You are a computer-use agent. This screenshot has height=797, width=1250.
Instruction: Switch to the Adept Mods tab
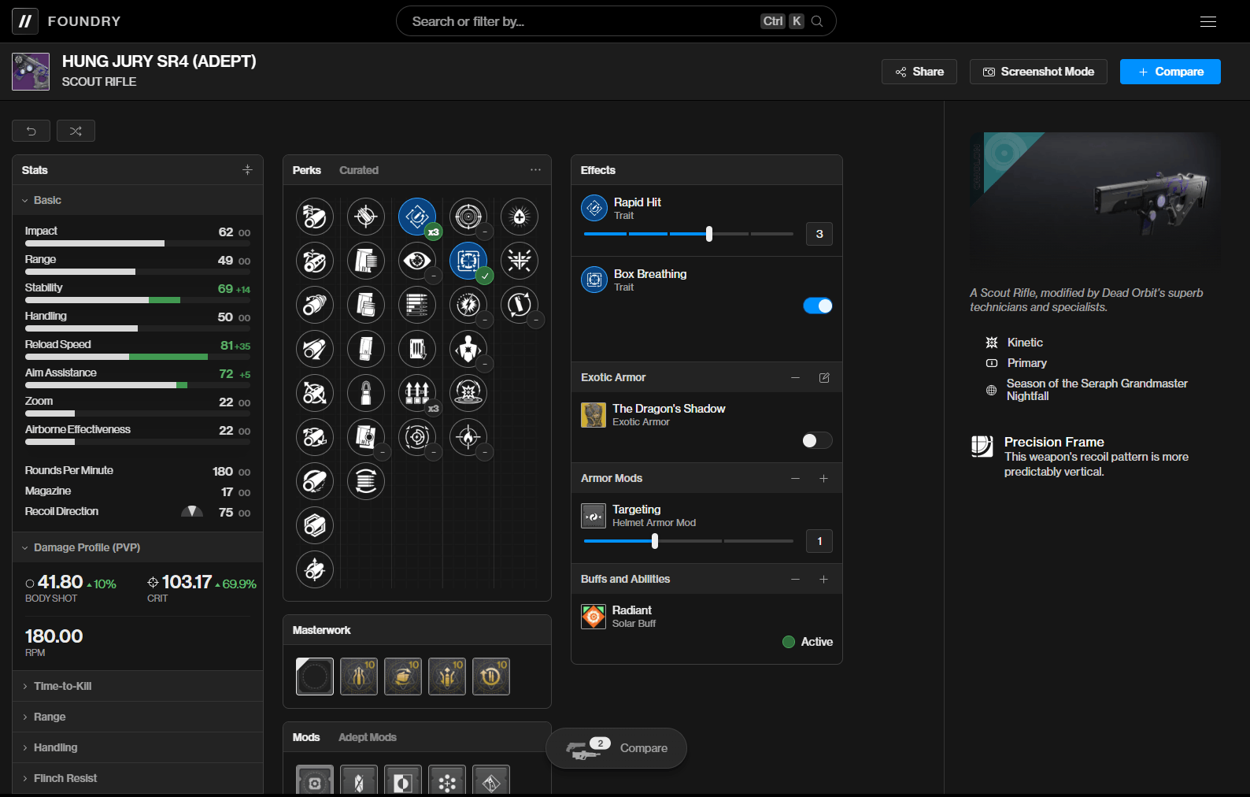tap(367, 737)
